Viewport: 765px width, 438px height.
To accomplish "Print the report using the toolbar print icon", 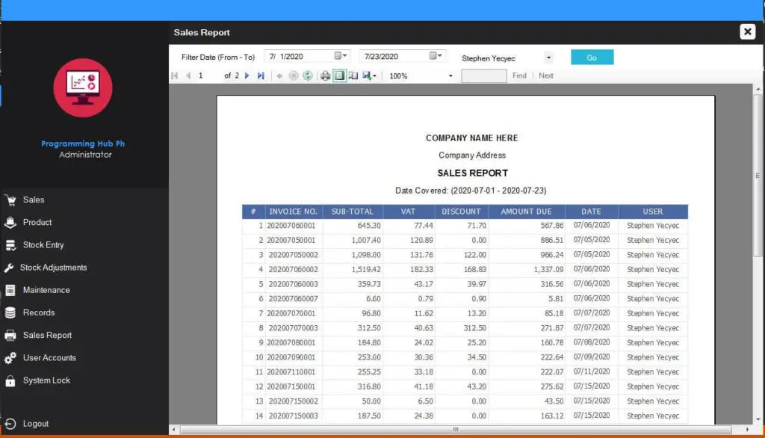I will pos(325,75).
